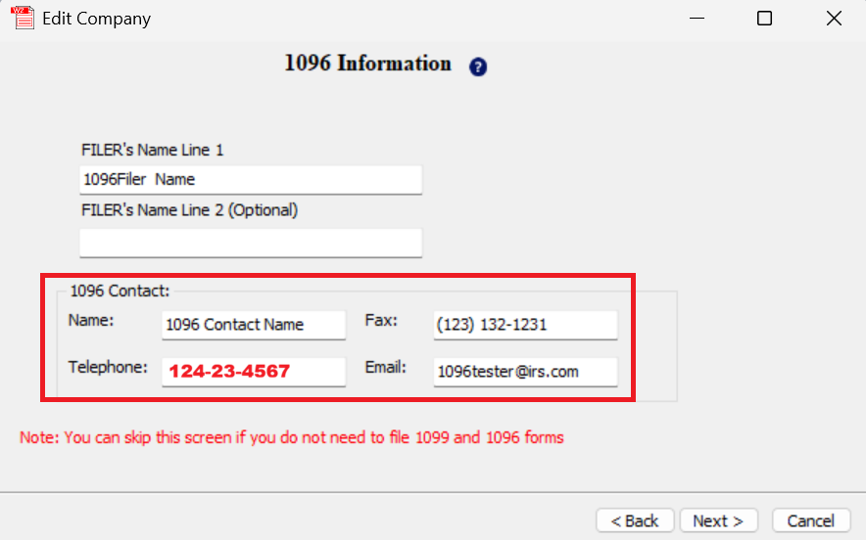Click the "1096 Contact:" group label
This screenshot has width=866, height=540.
(x=120, y=291)
